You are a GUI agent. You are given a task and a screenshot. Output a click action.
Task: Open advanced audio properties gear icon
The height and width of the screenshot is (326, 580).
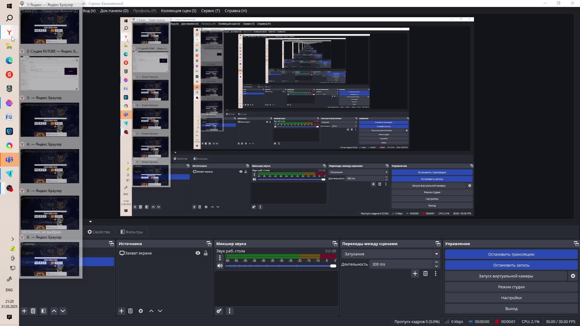[x=219, y=311]
